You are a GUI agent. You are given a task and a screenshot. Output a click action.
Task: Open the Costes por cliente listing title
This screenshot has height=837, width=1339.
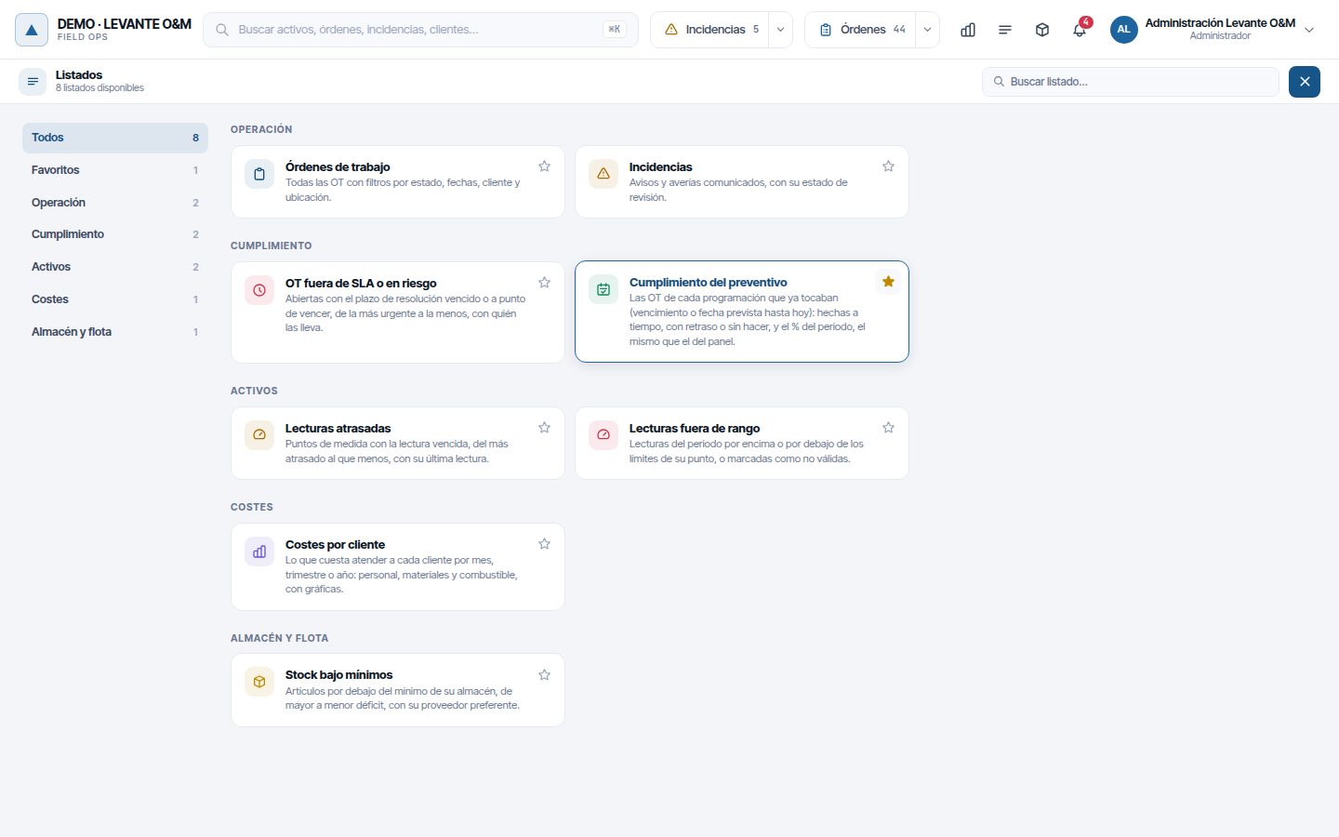point(335,544)
